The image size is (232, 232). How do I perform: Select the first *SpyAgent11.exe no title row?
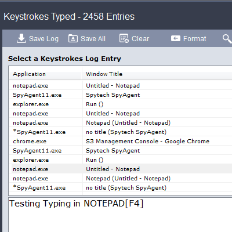(121, 132)
